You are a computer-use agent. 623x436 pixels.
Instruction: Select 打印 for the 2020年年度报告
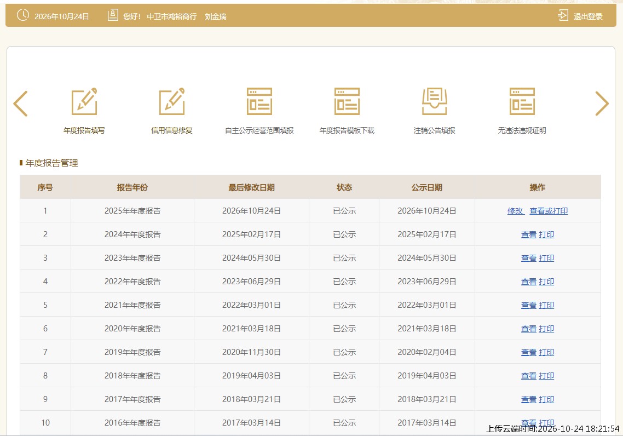click(x=546, y=329)
